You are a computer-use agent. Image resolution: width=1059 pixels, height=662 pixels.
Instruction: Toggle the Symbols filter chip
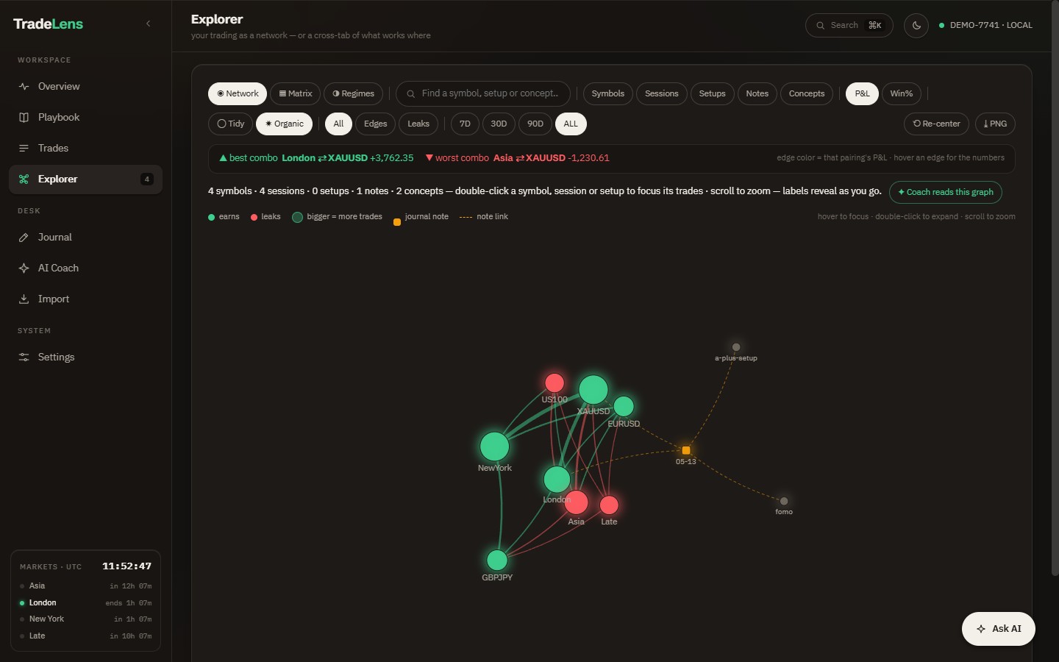[x=607, y=93]
